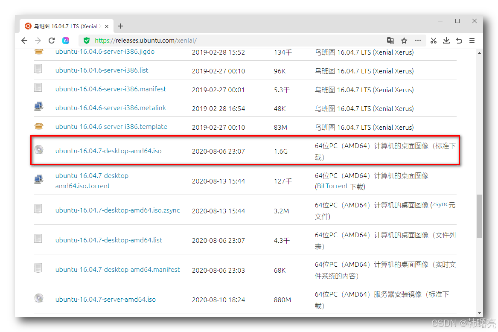498x332 pixels.
Task: Click file icon beside desktop-amd64.manifest
Action: 38,268
